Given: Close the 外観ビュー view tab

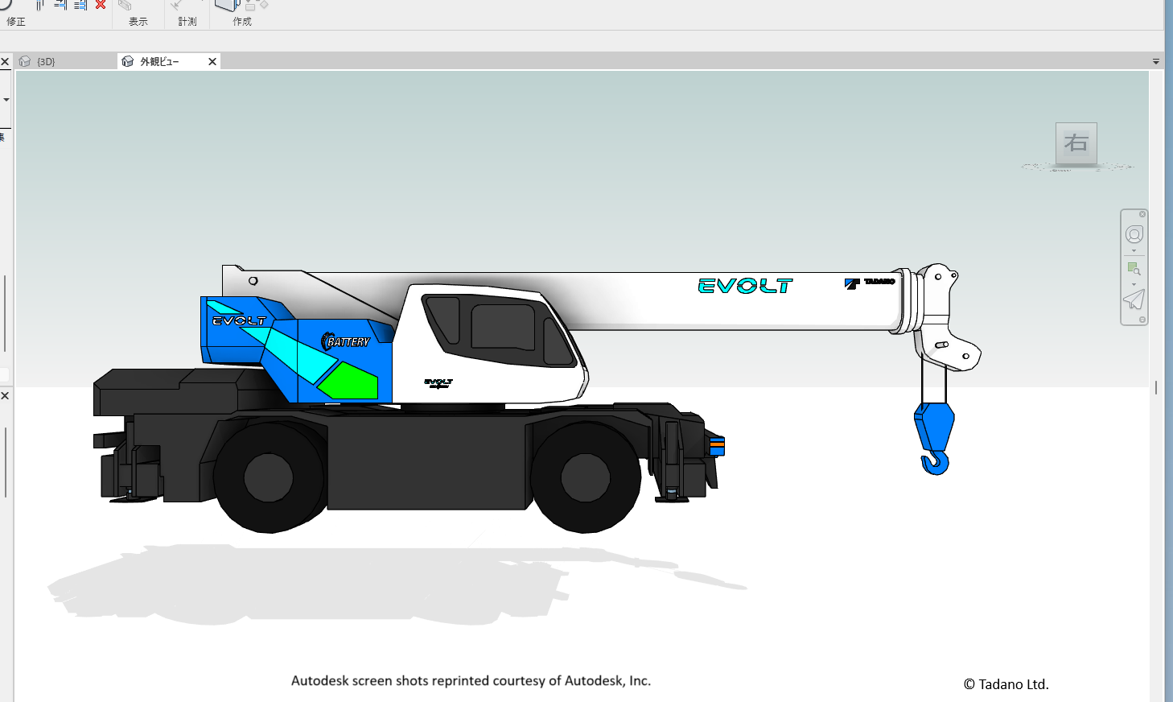Looking at the screenshot, I should tap(212, 61).
